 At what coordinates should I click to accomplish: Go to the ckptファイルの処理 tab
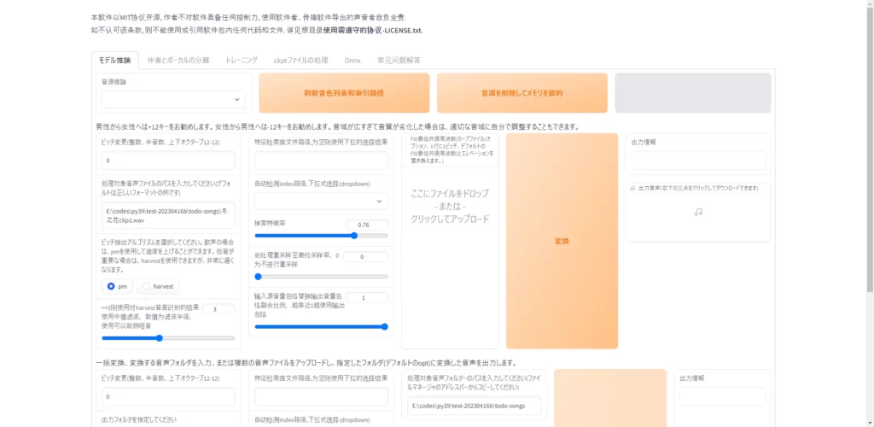pyautogui.click(x=301, y=61)
